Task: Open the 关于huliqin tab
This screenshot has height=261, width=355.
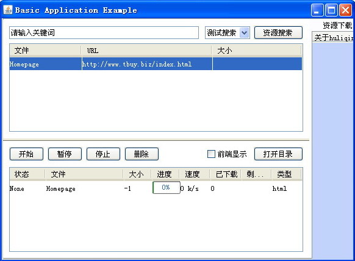Action: coord(334,38)
